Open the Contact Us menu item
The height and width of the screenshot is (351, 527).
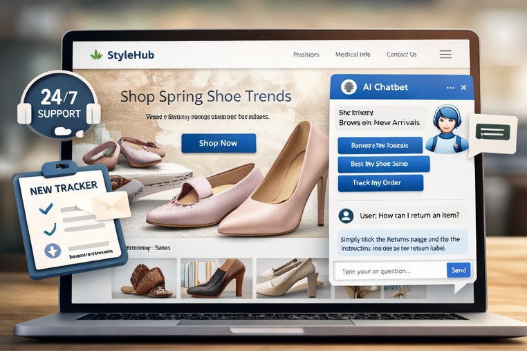[401, 55]
